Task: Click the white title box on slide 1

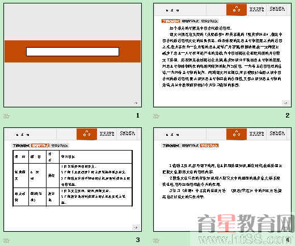Action: (x=73, y=52)
